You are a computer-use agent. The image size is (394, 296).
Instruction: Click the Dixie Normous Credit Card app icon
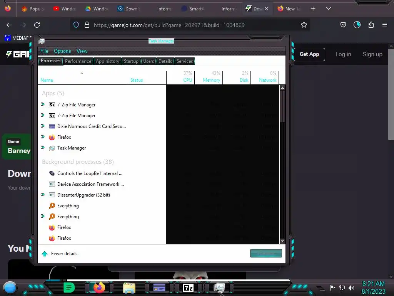coord(52,126)
